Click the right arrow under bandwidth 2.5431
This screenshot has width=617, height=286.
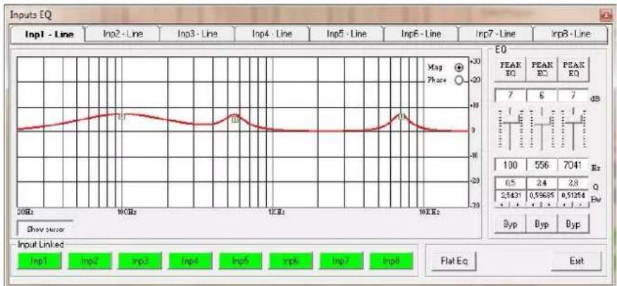point(517,204)
